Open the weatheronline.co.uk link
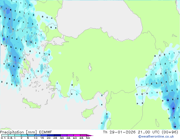Screen dimensions: 180x139 pos(156,136)
